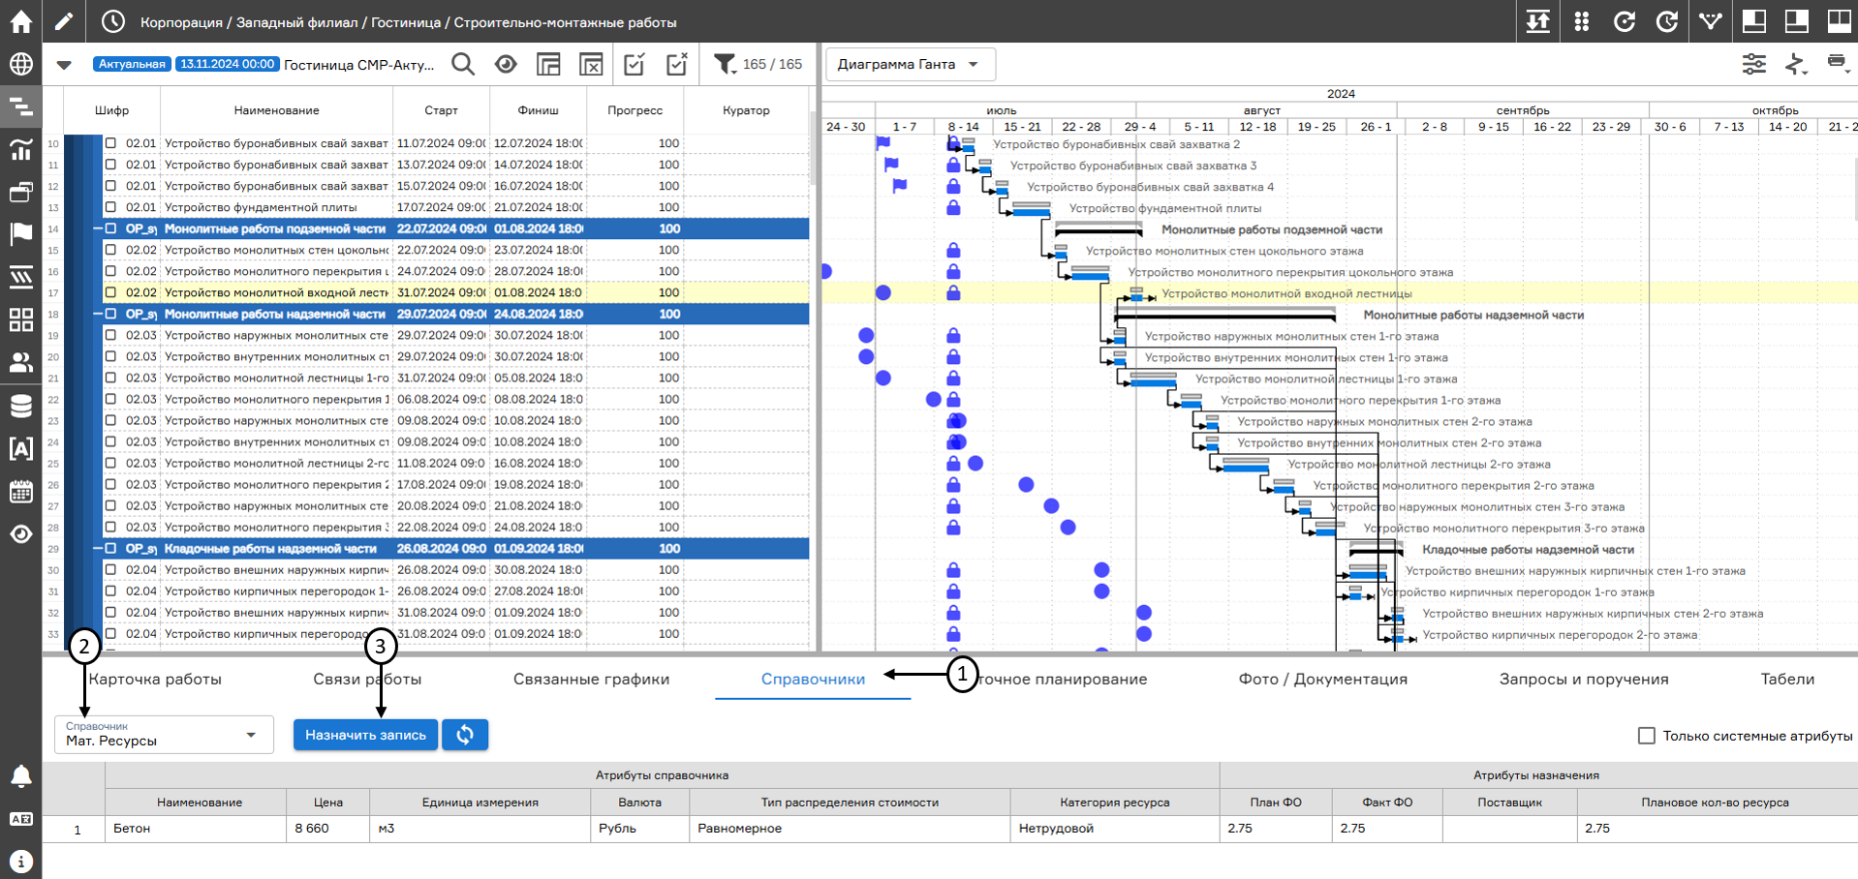
Task: Click blue refresh button beside 'Назначить запись'
Action: tap(465, 735)
